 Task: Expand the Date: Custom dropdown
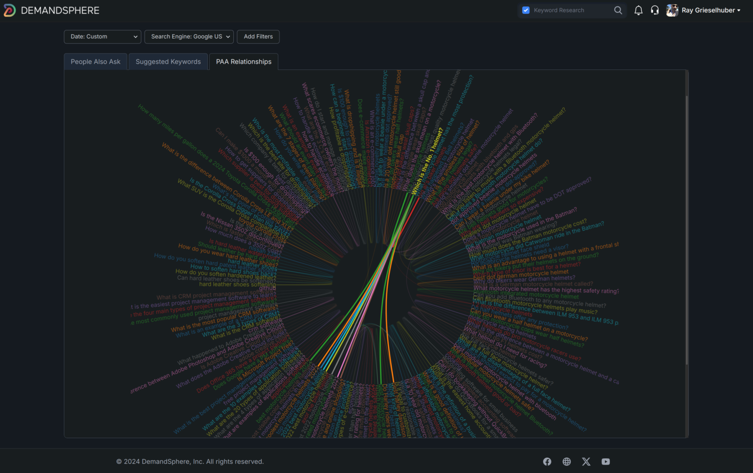point(102,37)
